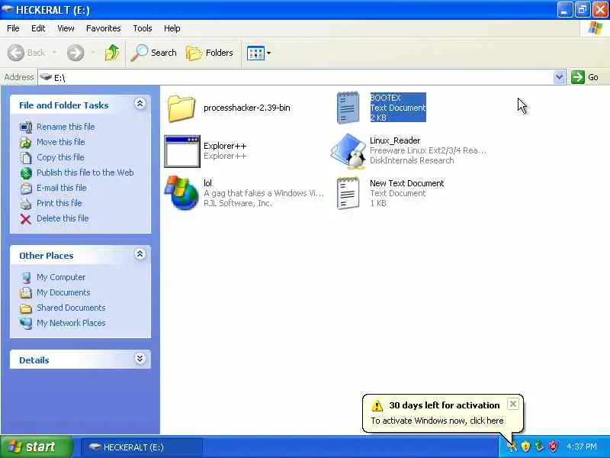Click the E-mail this file link
Screen dimensions: 610x458
(x=62, y=188)
